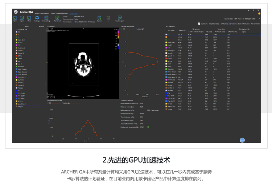Click the layout grid icon before Summary

pyautogui.click(x=199, y=24)
